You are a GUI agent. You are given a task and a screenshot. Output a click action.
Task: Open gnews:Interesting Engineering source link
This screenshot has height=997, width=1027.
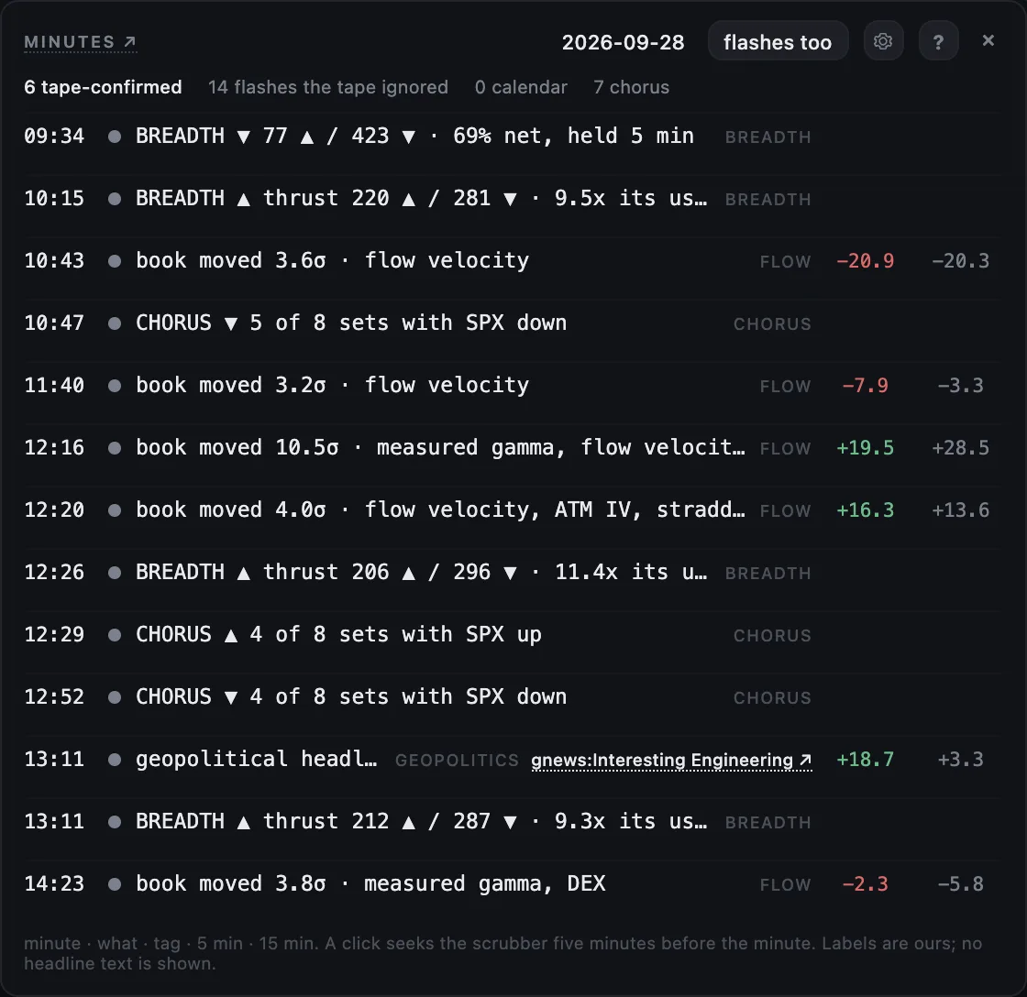pyautogui.click(x=671, y=760)
